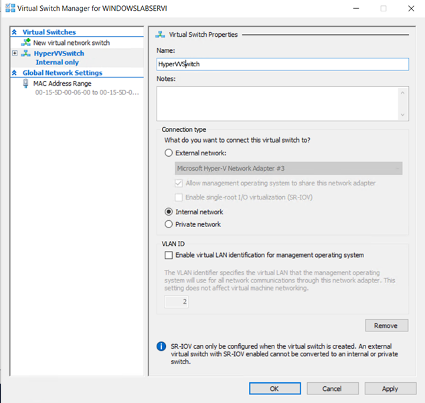425x403 pixels.
Task: Select the Internal network radio button
Action: point(169,212)
